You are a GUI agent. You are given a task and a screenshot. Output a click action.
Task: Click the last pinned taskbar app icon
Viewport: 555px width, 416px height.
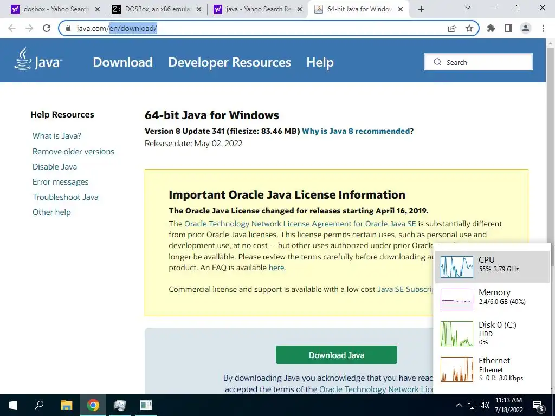click(x=145, y=405)
